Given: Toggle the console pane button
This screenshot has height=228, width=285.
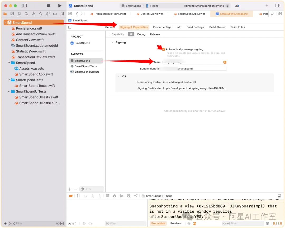Looking at the screenshot, I should [280, 224].
